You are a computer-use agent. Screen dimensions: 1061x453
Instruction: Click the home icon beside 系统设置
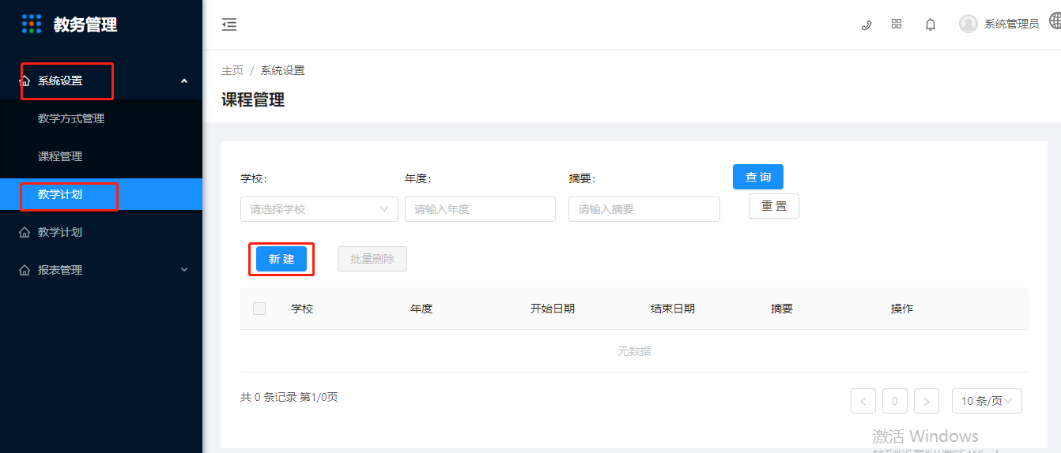[x=25, y=80]
